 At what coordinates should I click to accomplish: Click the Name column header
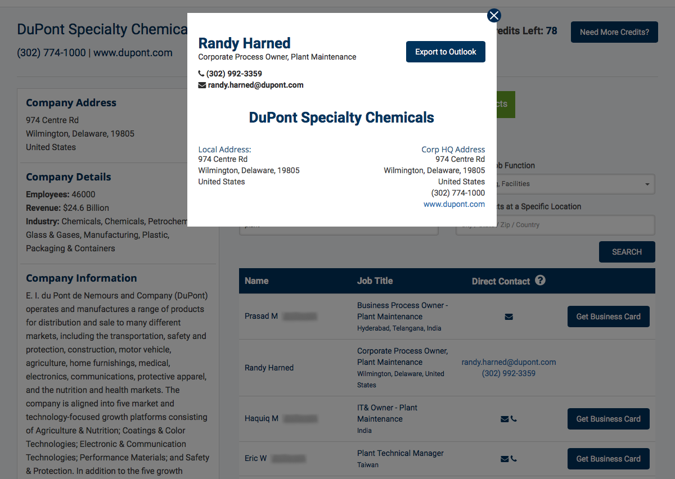(256, 281)
